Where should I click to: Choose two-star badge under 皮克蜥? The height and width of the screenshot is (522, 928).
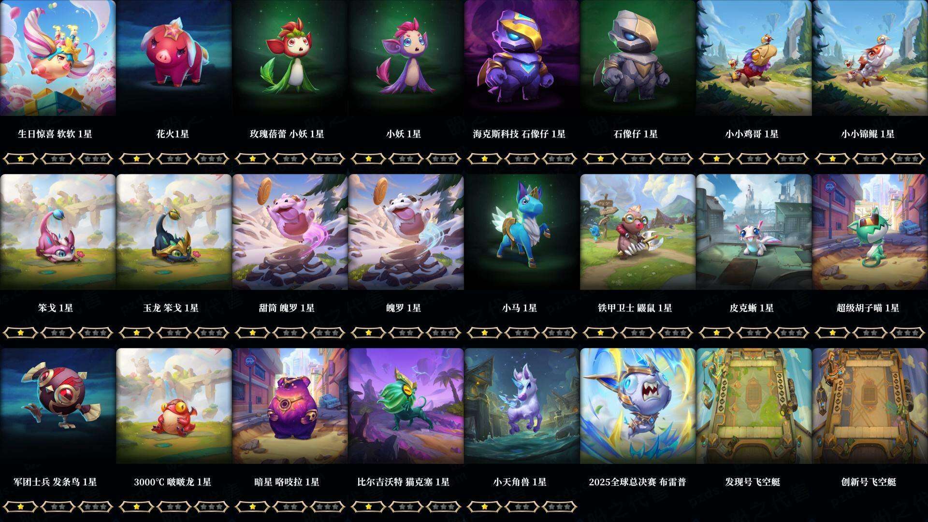pyautogui.click(x=754, y=333)
